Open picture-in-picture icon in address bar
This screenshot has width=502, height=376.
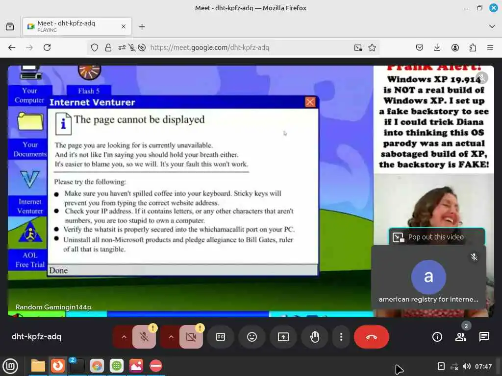pyautogui.click(x=358, y=47)
